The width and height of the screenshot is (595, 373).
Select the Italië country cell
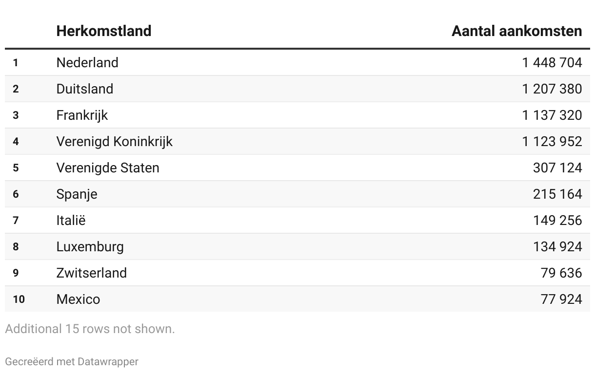(71, 221)
